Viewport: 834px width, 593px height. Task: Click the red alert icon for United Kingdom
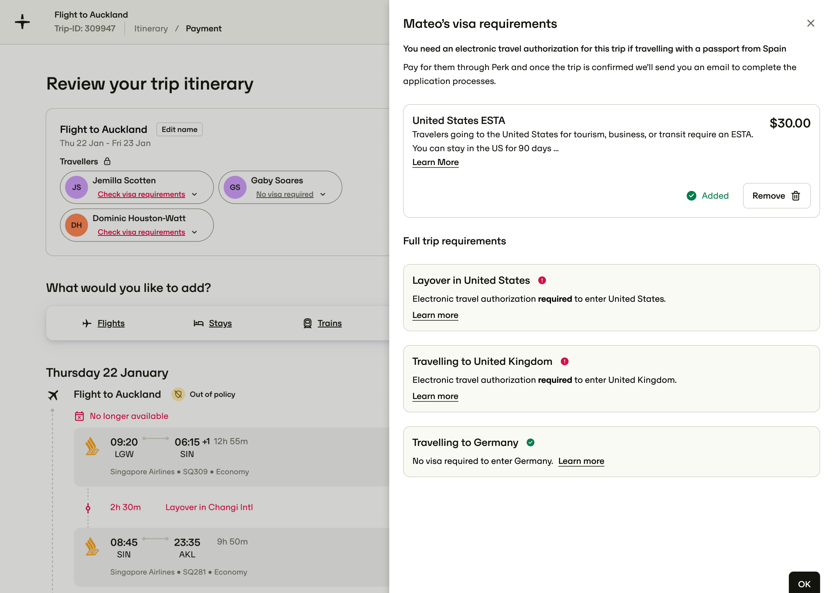(564, 361)
